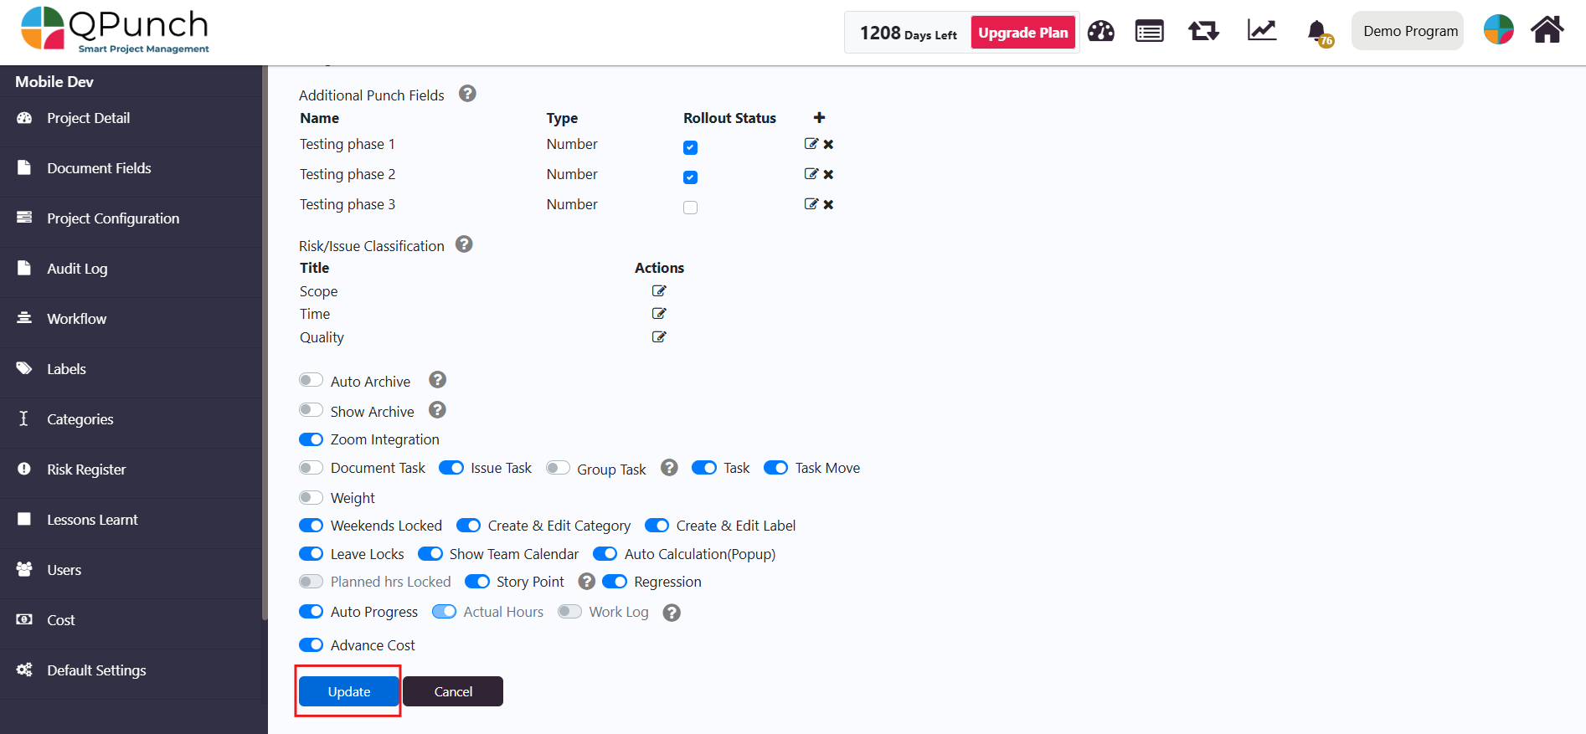Click the retweet-style arrows icon in header
Image resolution: width=1586 pixels, height=734 pixels.
tap(1203, 32)
